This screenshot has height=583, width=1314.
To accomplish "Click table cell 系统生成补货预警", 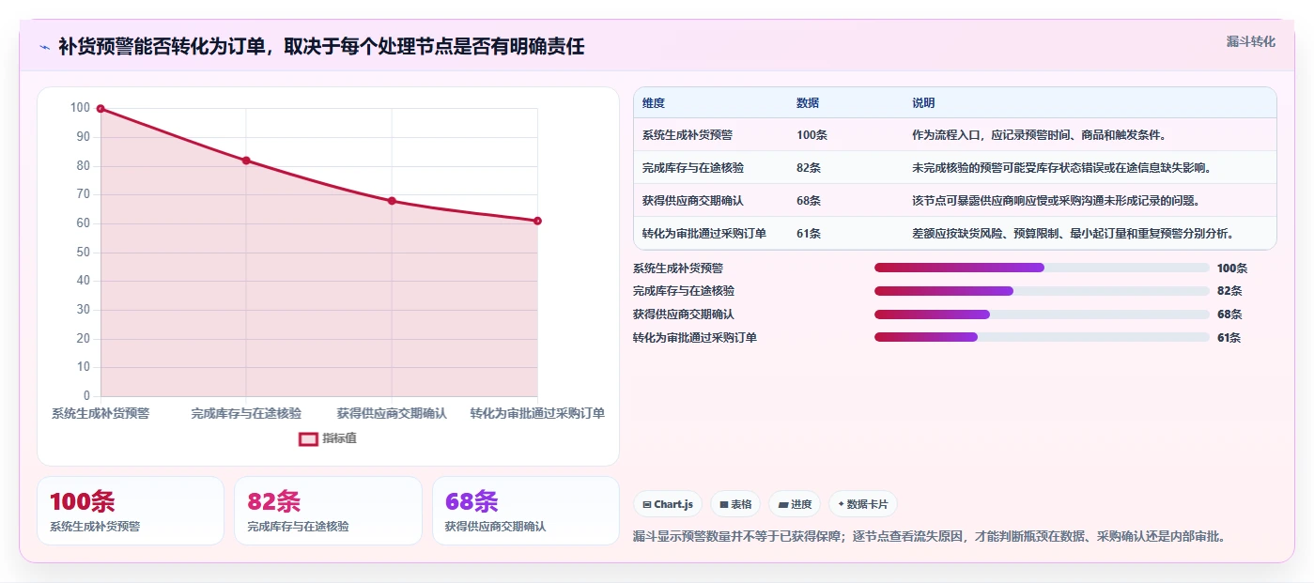I will pos(688,135).
